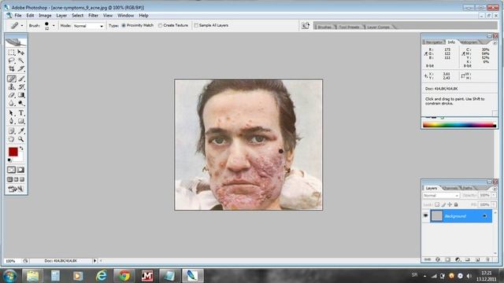Select the Type tool

[21, 113]
